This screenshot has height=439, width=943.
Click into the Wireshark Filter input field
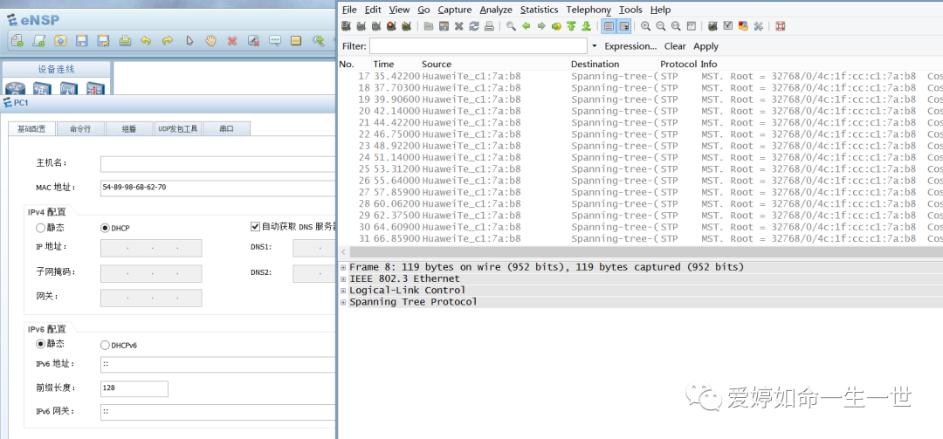(478, 46)
